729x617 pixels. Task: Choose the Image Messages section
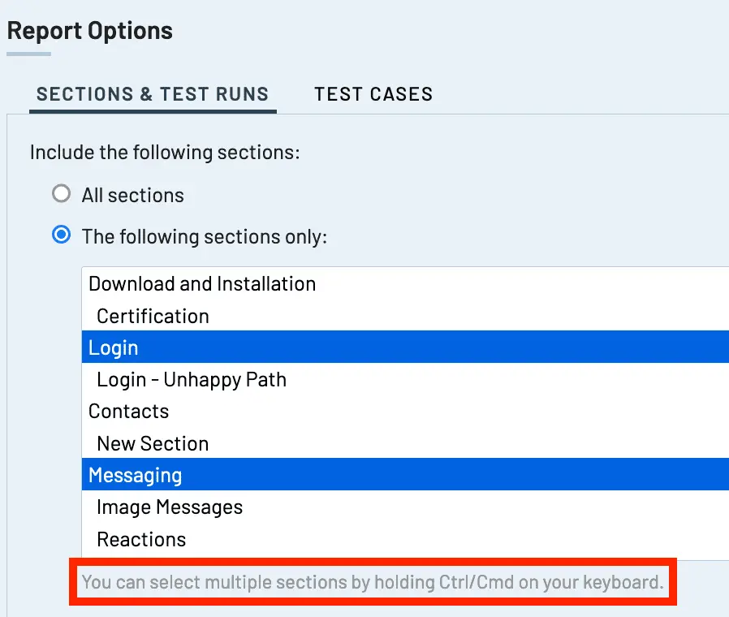click(x=405, y=507)
